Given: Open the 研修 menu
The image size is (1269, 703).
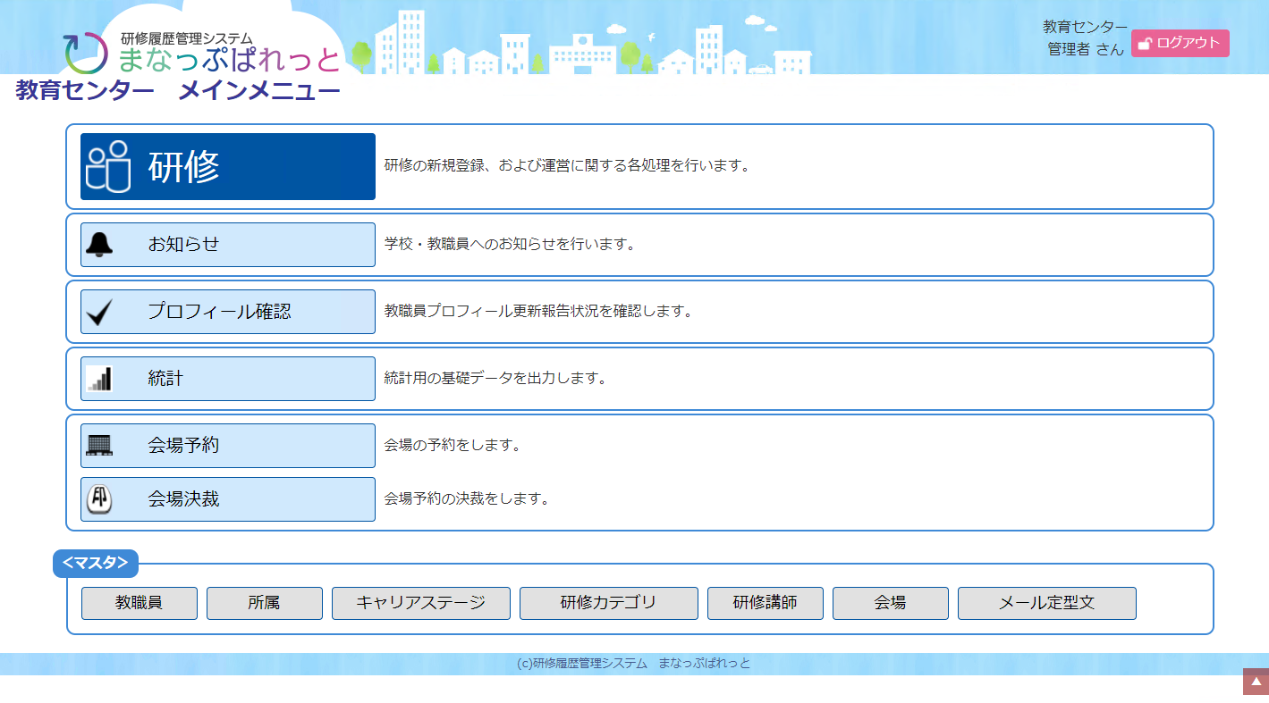Looking at the screenshot, I should pos(228,166).
